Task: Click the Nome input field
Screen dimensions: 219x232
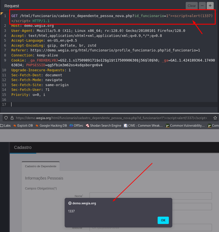Action: 150,196
